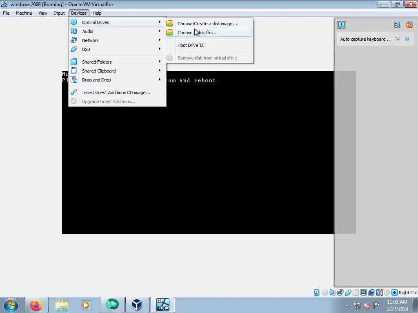Viewport: 418px width, 313px height.
Task: Click the muted volume tray icon
Action: tap(367, 306)
